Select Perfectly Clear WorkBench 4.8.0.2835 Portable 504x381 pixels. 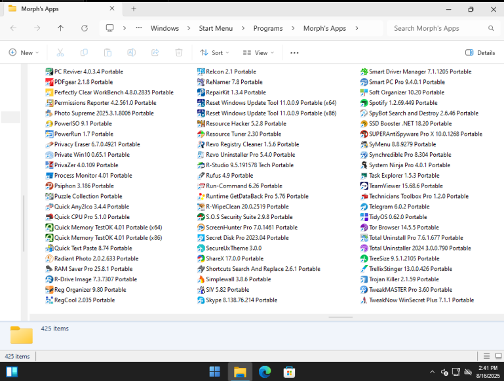point(109,92)
